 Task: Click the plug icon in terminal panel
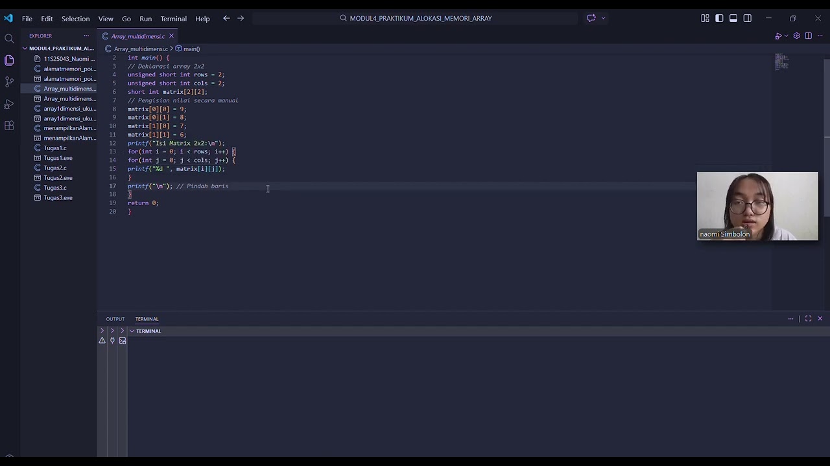[112, 340]
